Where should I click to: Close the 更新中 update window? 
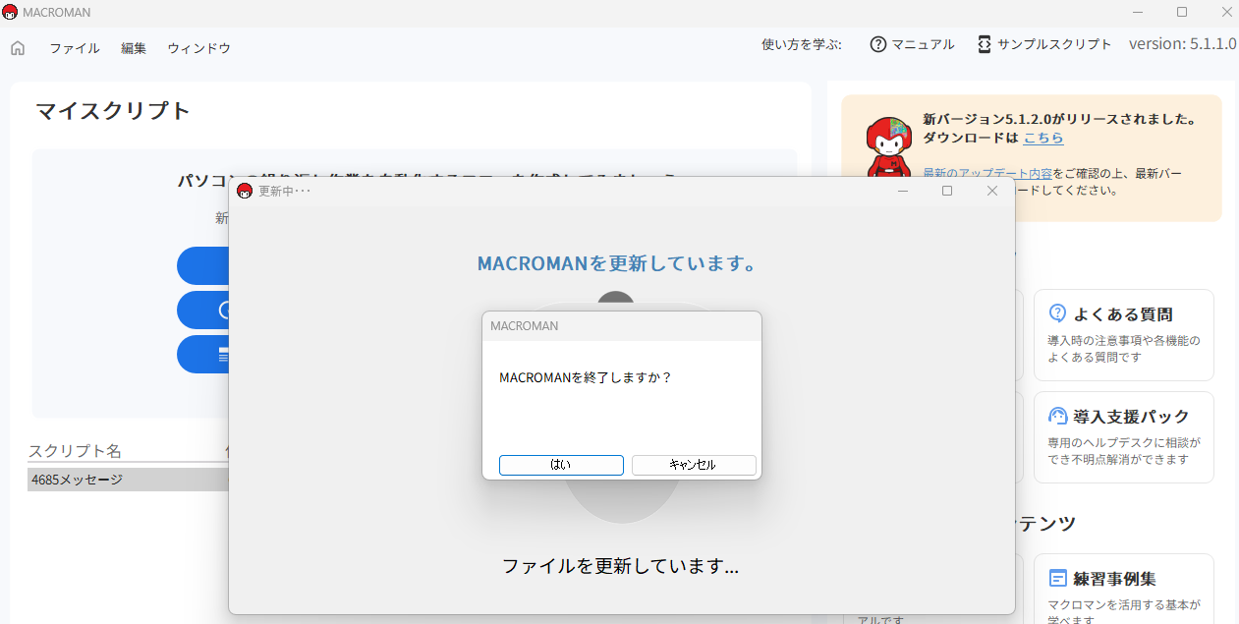[992, 191]
